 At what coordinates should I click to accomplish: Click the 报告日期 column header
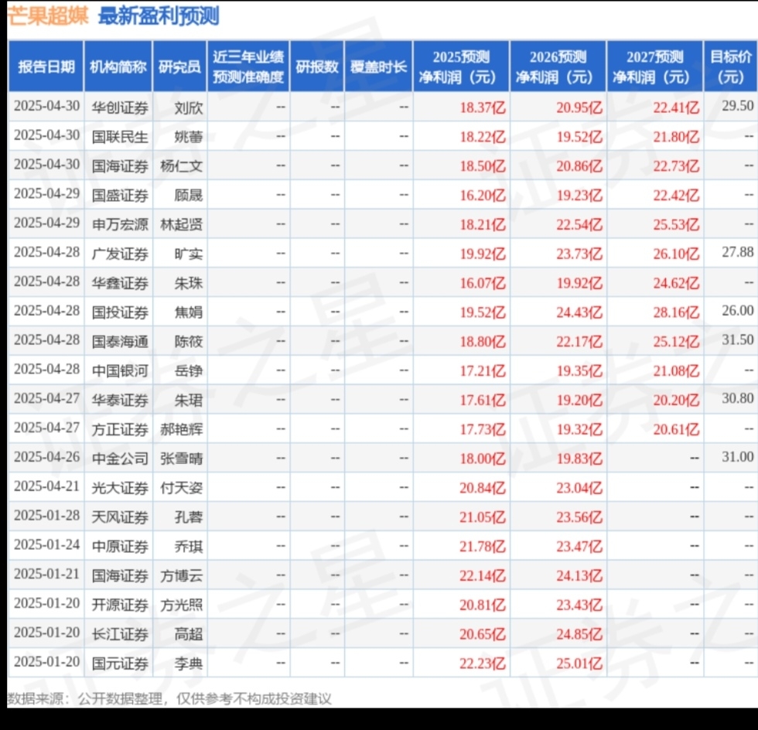pos(46,67)
